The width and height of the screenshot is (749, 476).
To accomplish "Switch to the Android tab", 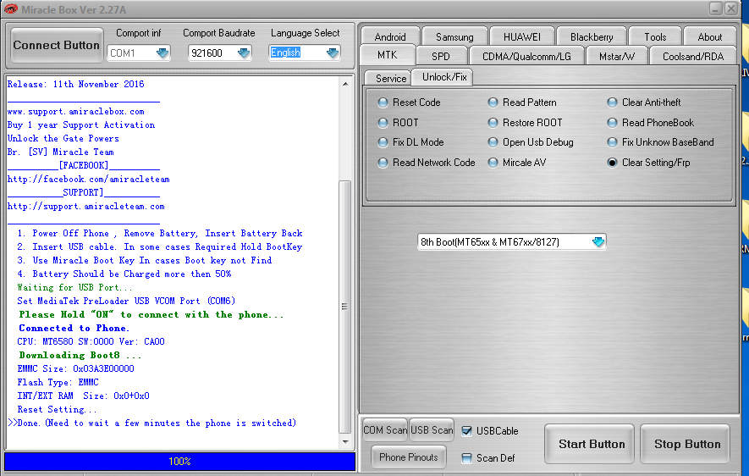I will 390,36.
